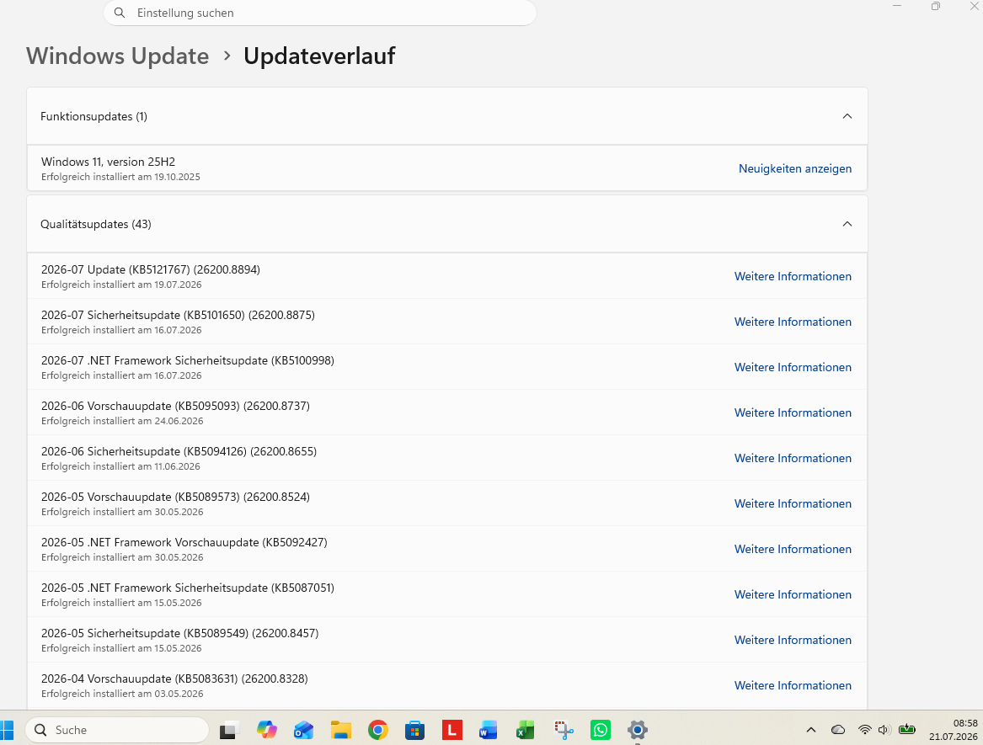Open Weitere Informationen for KB5100998
This screenshot has width=983, height=745.
point(793,367)
